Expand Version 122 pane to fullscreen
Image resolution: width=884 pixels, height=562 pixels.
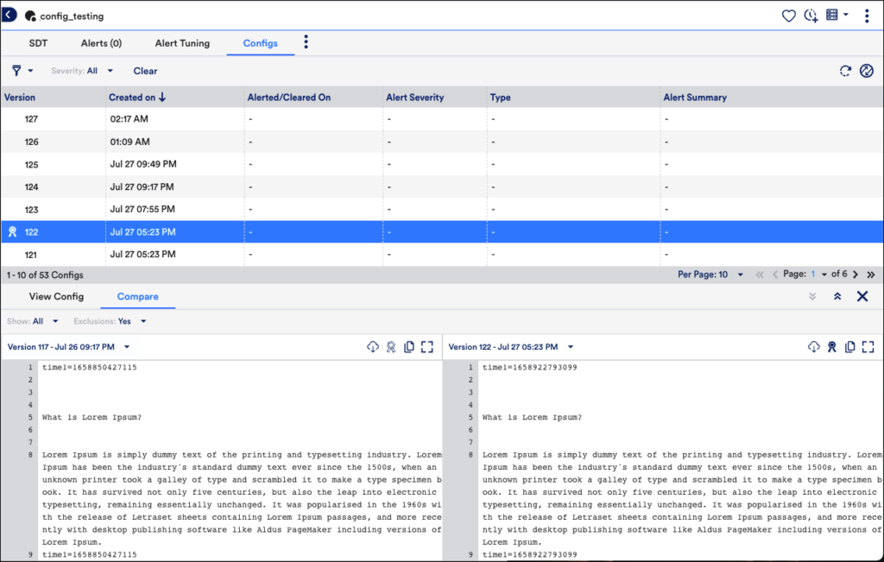pyautogui.click(x=868, y=346)
